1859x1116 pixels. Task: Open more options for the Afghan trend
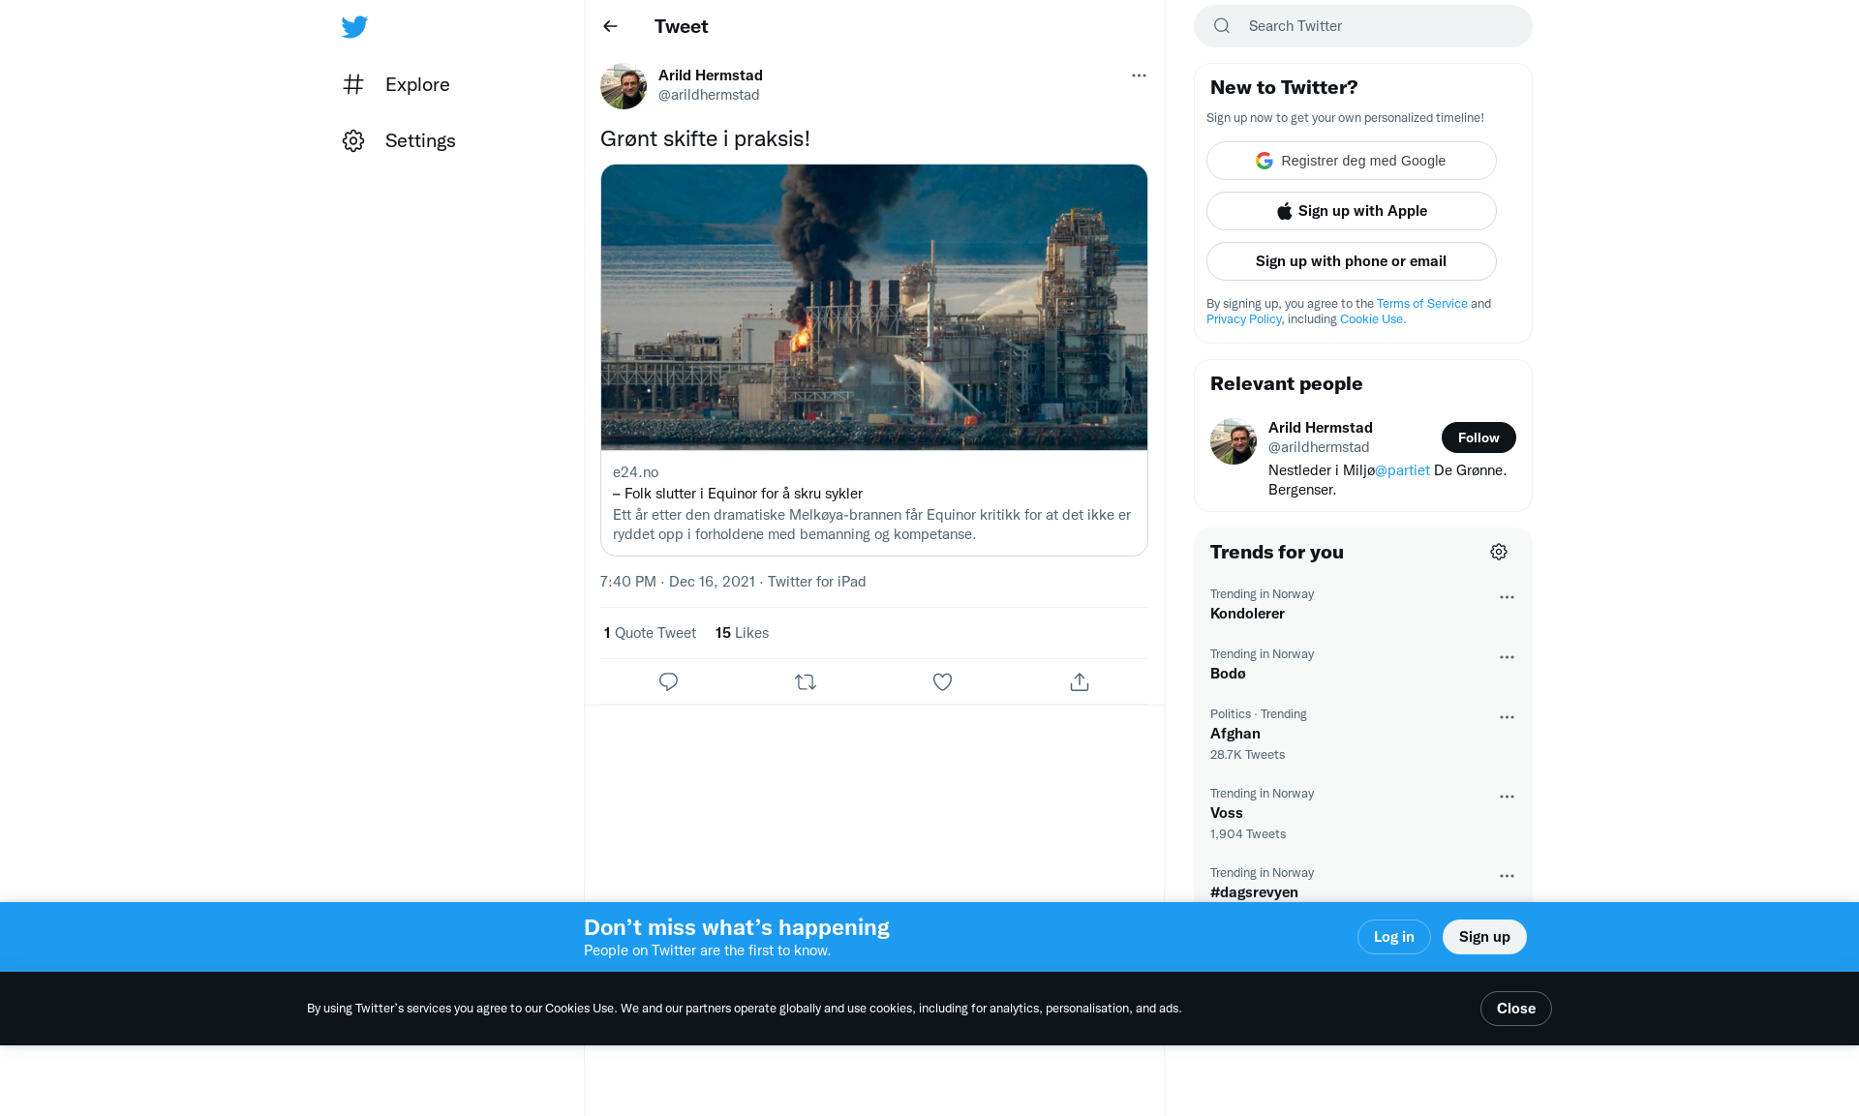[1507, 717]
